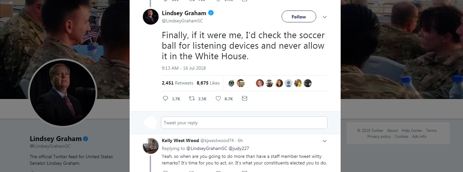Image resolution: width=463 pixels, height=172 pixels.
Task: Click the 9:13 AM - 16 Jul 2018 timestamp
Action: (184, 68)
